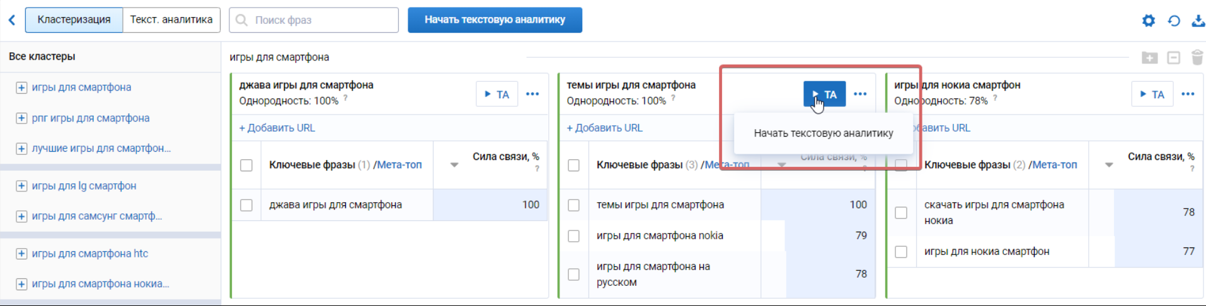Viewport: 1206px width, 306px height.
Task: Check the джава игры для смартфона phrase row
Action: pos(246,205)
